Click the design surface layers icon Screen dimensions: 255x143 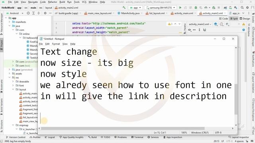pyautogui.click(x=216, y=24)
